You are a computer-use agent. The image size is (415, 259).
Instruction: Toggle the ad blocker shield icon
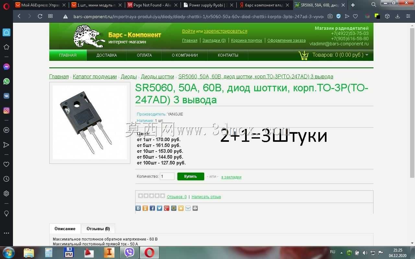[x=338, y=16]
